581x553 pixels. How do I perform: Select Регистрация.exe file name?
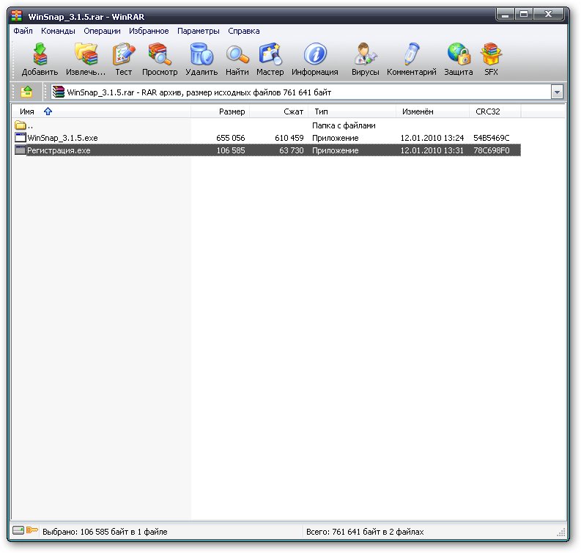click(59, 150)
